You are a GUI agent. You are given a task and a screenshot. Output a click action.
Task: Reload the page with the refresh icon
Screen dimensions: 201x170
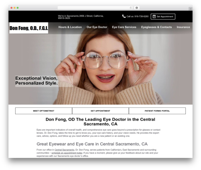click(131, 8)
